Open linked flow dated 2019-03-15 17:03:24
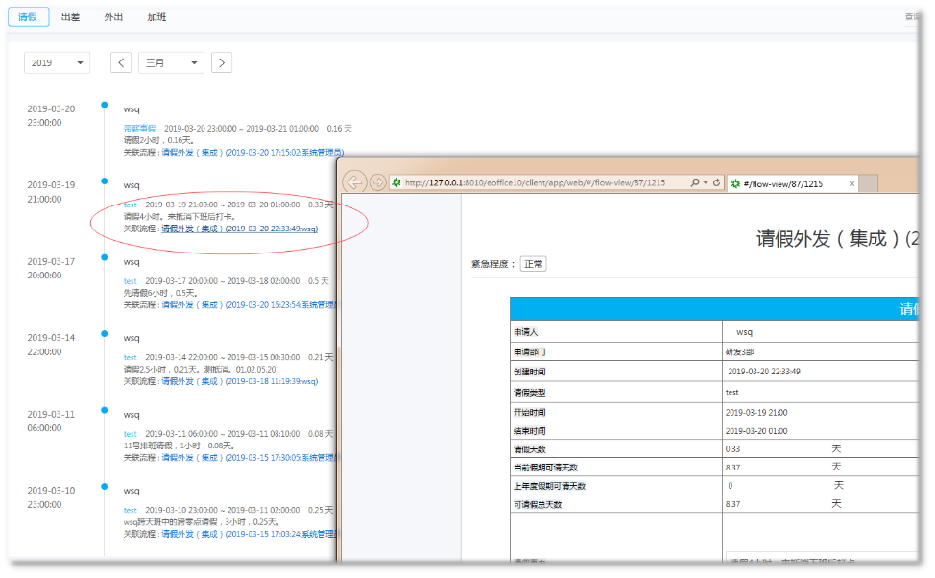The width and height of the screenshot is (935, 578). coord(250,534)
